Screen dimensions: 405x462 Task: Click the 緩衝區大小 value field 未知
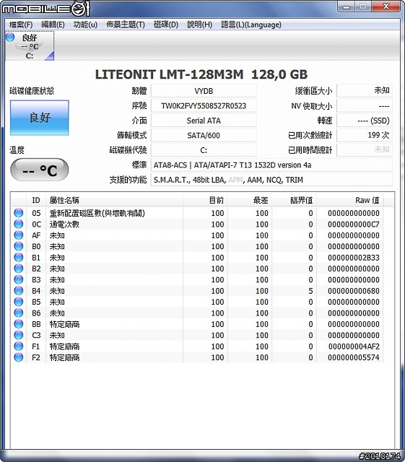365,91
